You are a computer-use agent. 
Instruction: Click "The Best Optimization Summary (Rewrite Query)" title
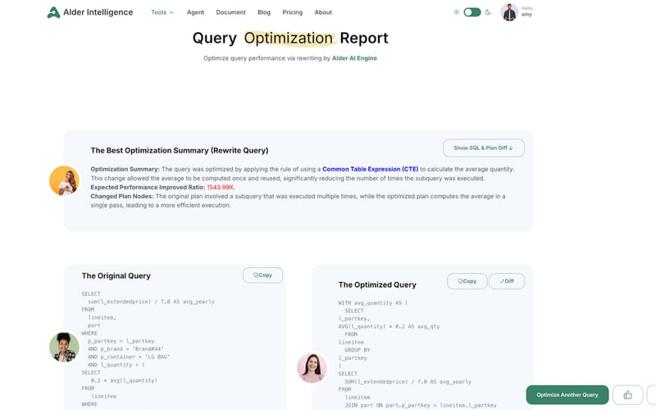[x=180, y=151]
